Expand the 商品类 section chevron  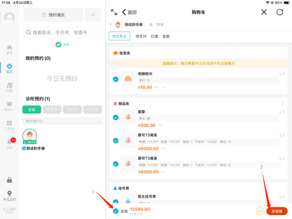pyautogui.click(x=283, y=103)
